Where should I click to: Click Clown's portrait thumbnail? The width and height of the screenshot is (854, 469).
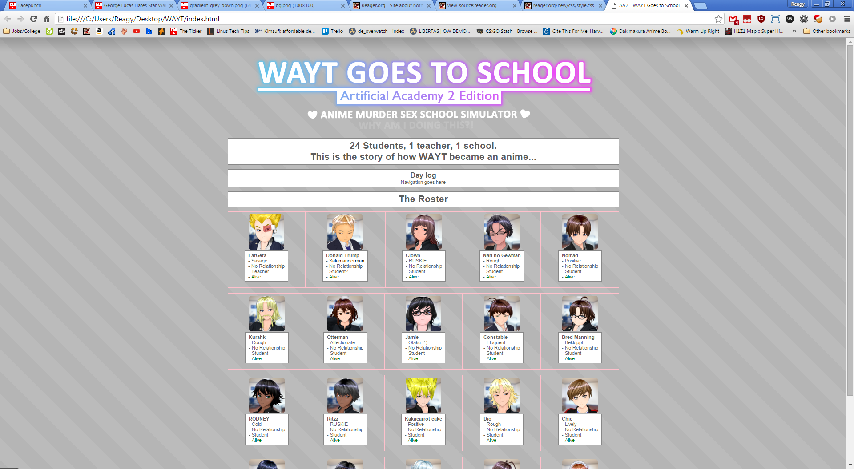point(424,232)
